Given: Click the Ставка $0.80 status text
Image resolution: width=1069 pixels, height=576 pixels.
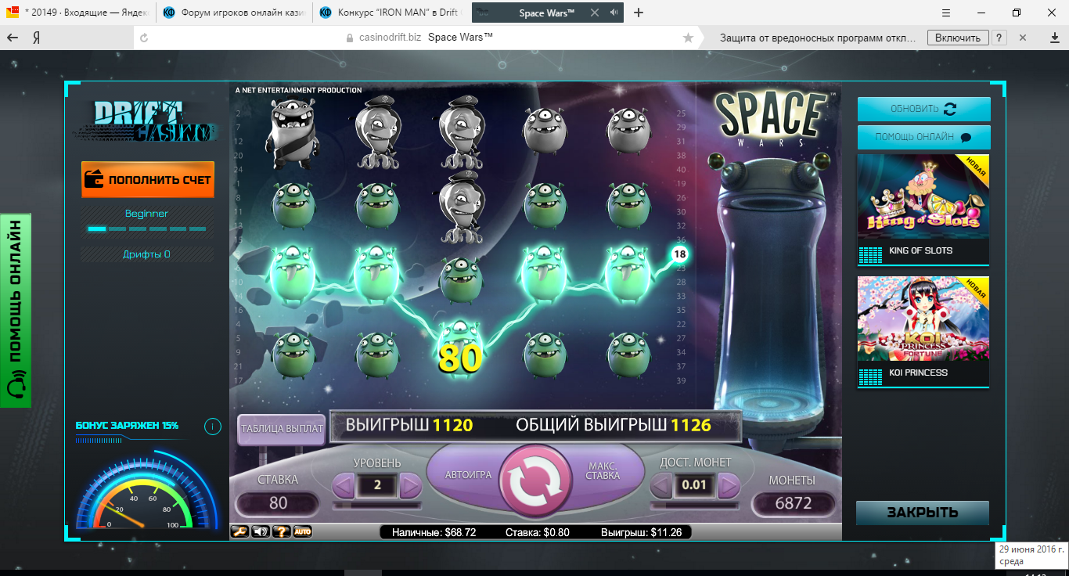Looking at the screenshot, I should point(537,532).
